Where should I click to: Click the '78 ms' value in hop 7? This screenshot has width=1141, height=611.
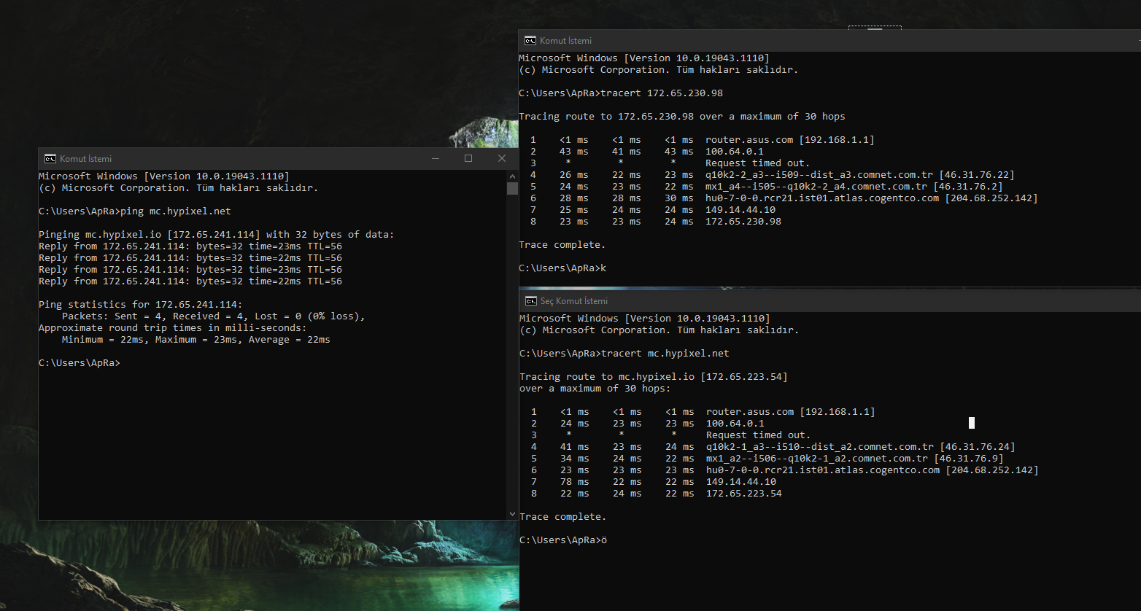575,482
